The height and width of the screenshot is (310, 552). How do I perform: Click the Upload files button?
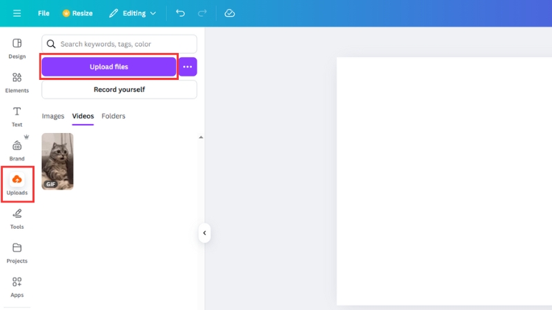click(x=108, y=67)
